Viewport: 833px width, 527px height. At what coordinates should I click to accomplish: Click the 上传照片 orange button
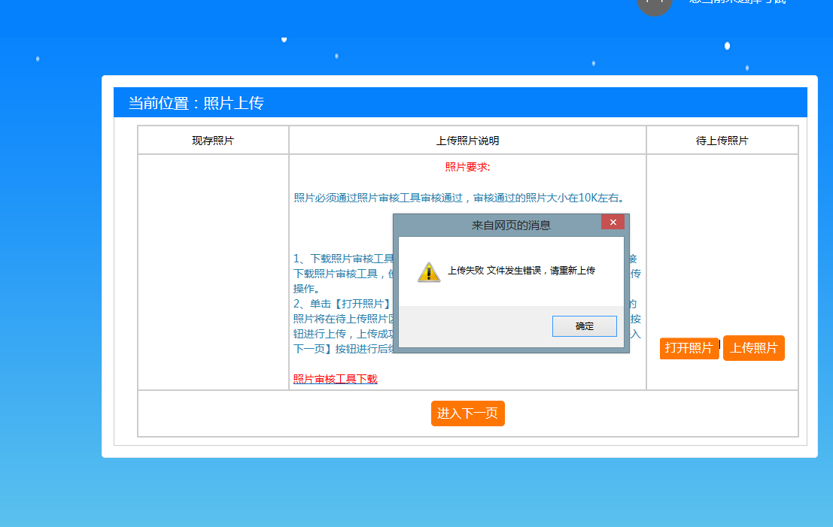pos(754,348)
